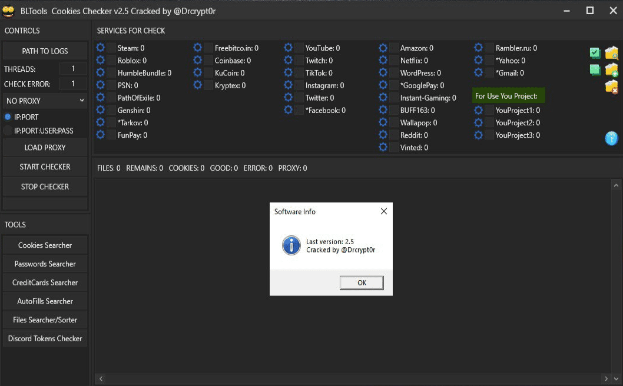This screenshot has height=386, width=623.
Task: Click the select-all green checkmark icon
Action: pos(595,53)
